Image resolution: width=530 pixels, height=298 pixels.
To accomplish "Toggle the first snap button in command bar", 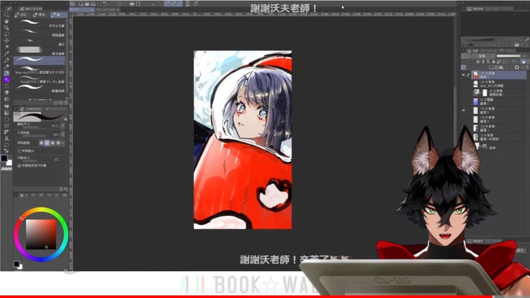I will [x=167, y=4].
